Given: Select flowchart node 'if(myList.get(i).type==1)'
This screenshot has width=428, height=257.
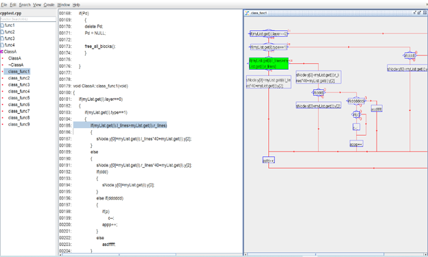Looking at the screenshot, I should click(x=269, y=47).
